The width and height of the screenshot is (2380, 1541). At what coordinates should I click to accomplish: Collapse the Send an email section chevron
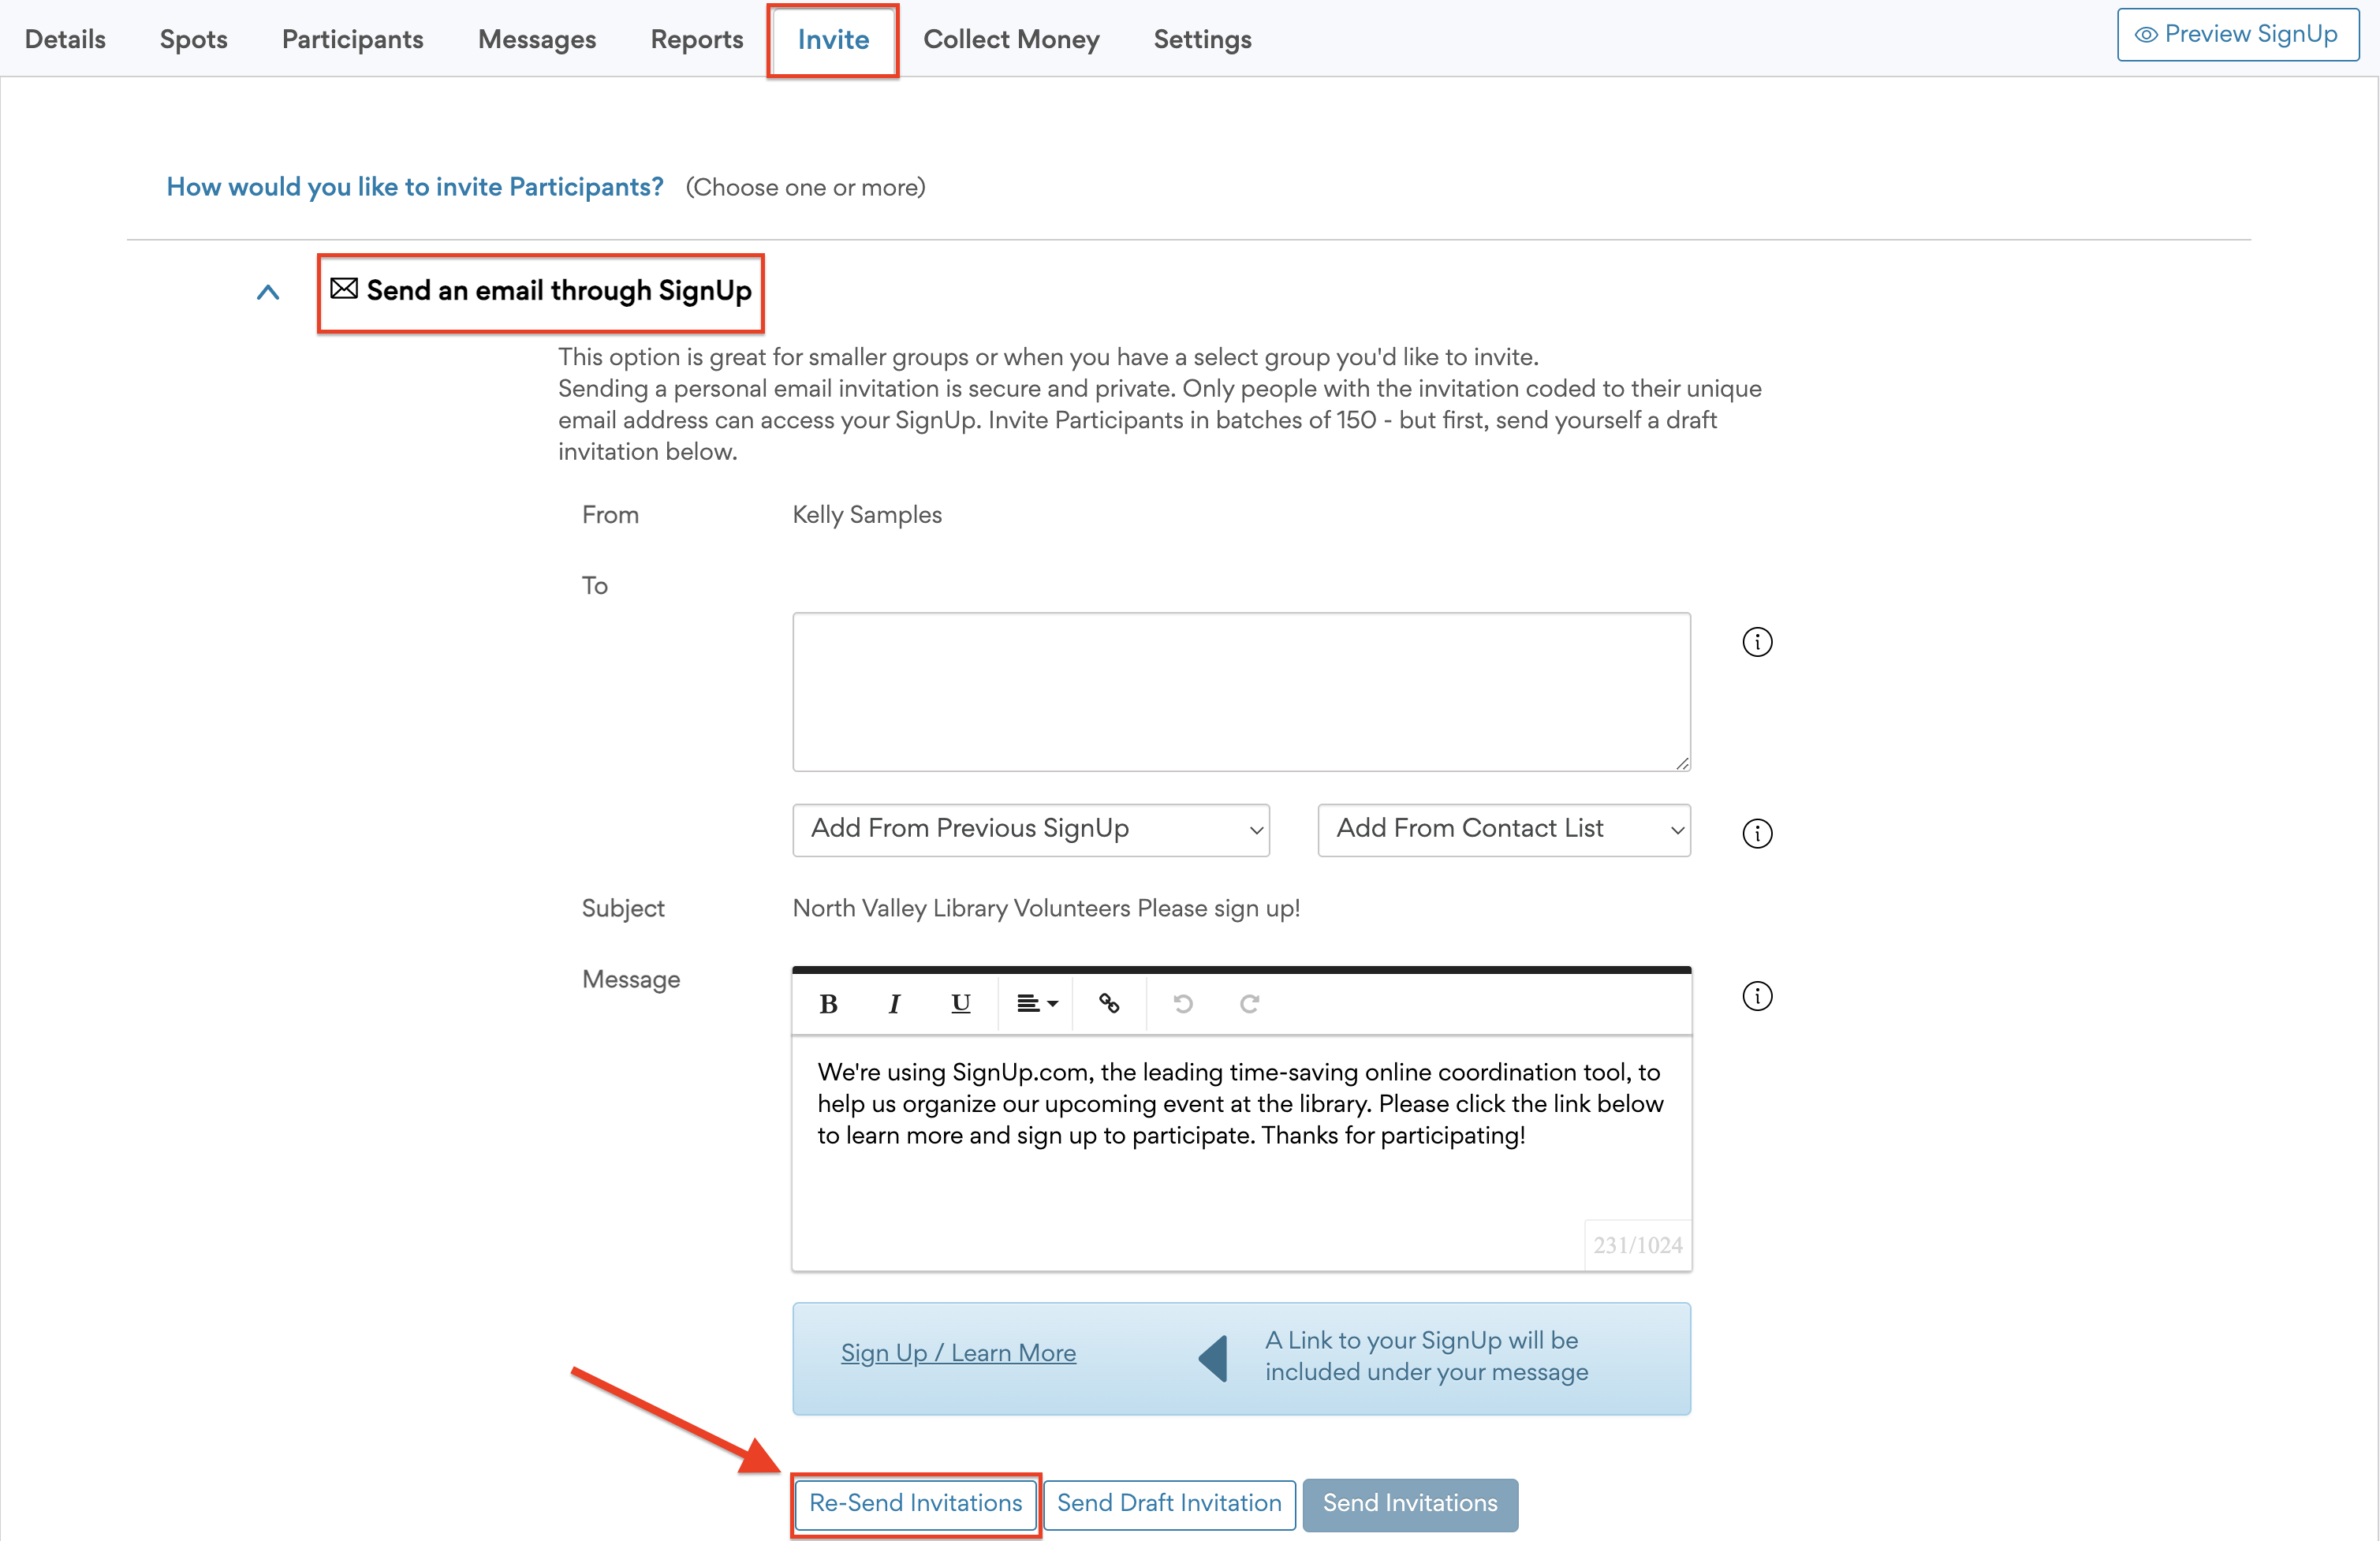(x=268, y=292)
